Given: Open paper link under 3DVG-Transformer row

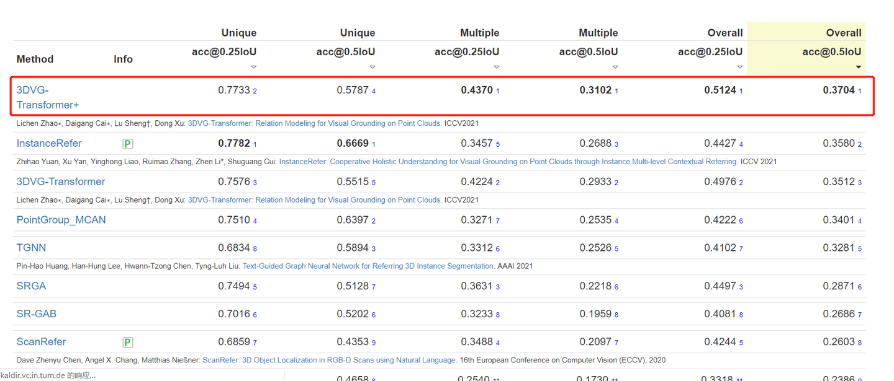Looking at the screenshot, I should point(315,200).
